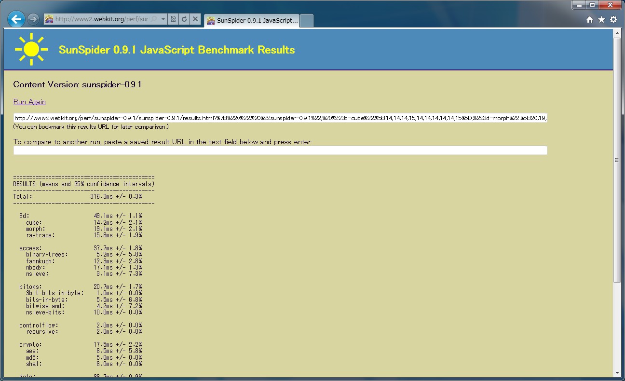Open Favorites with the star icon
Screen dimensions: 625x381
click(601, 20)
